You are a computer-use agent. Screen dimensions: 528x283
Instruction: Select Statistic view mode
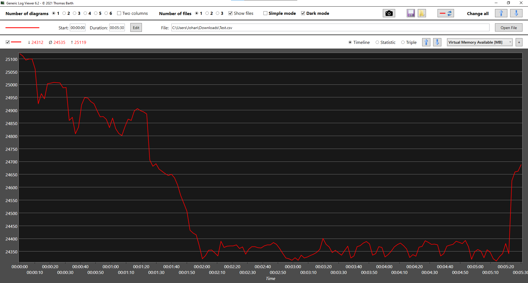coord(377,42)
